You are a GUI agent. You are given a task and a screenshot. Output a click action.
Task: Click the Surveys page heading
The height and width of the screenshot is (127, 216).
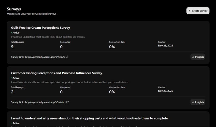14,9
